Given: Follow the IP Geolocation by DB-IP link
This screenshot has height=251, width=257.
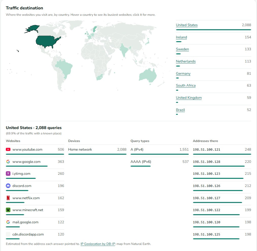Looking at the screenshot, I should [x=98, y=244].
